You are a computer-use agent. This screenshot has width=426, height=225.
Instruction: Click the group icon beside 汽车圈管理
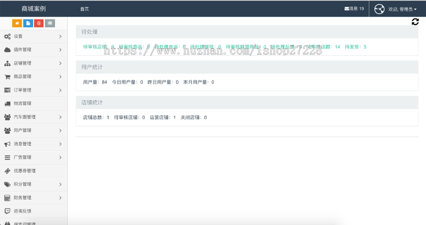[7, 117]
